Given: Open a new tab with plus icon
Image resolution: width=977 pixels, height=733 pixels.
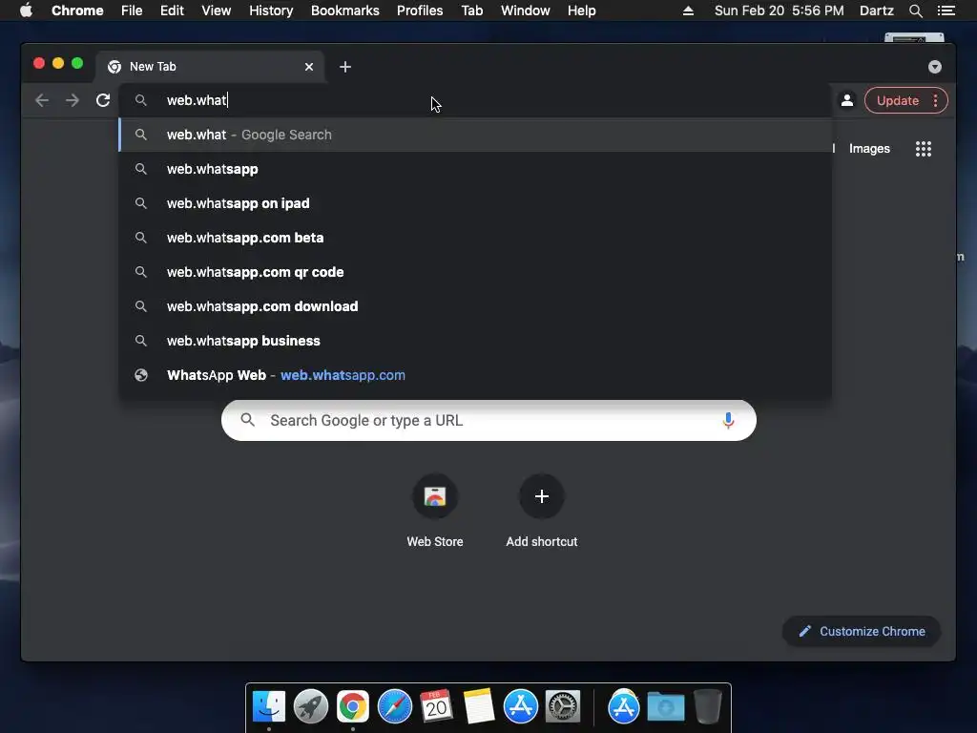Looking at the screenshot, I should pos(345,67).
